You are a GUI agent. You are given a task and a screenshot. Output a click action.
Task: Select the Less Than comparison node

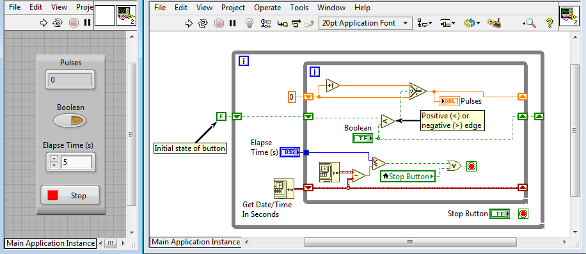click(388, 121)
